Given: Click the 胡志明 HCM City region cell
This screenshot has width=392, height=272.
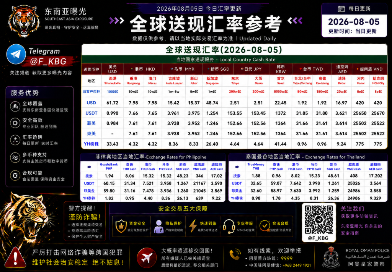Looking at the screenshot, I should point(378,81).
